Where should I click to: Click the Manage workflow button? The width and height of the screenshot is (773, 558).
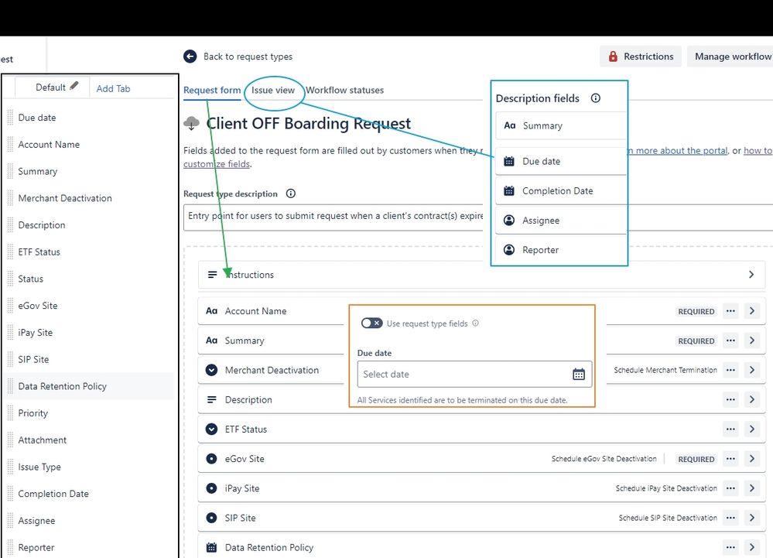tap(732, 56)
